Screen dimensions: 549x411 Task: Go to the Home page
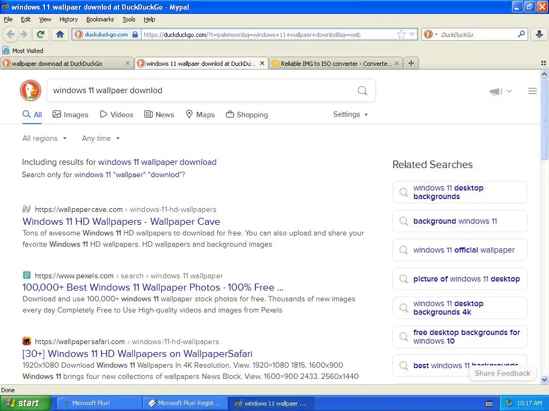tap(60, 34)
